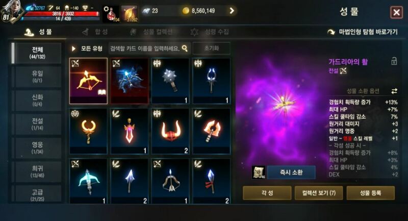Swap relic summon options with arrows icon

[394, 91]
